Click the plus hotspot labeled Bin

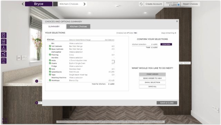click(37, 103)
